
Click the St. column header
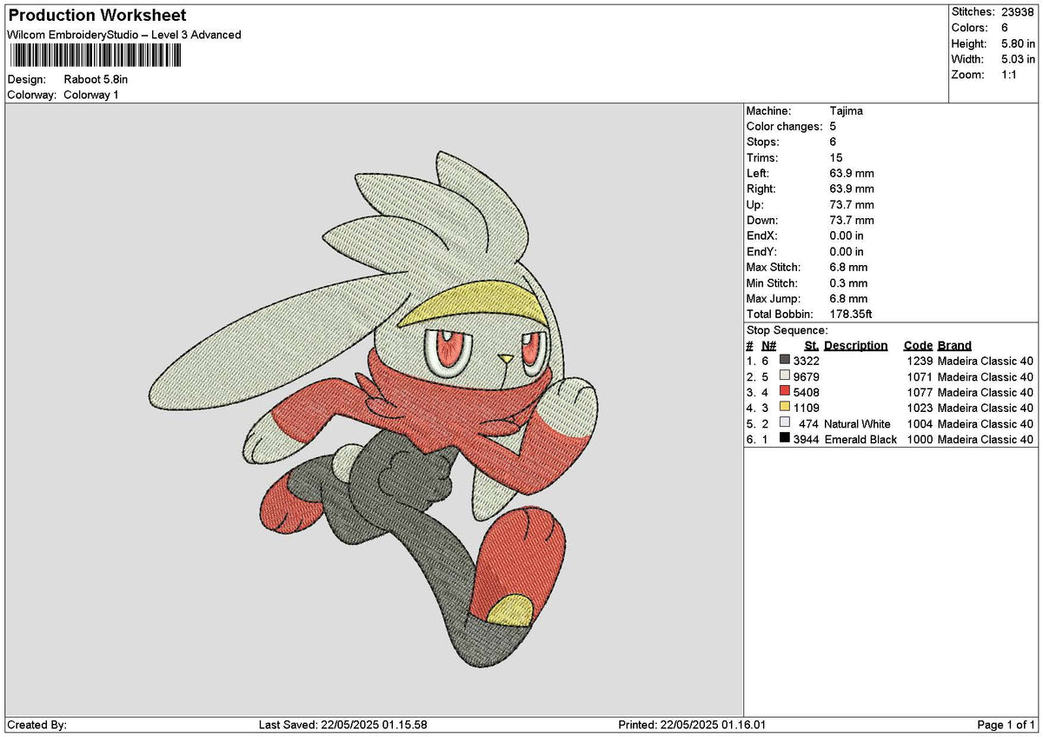tap(812, 345)
